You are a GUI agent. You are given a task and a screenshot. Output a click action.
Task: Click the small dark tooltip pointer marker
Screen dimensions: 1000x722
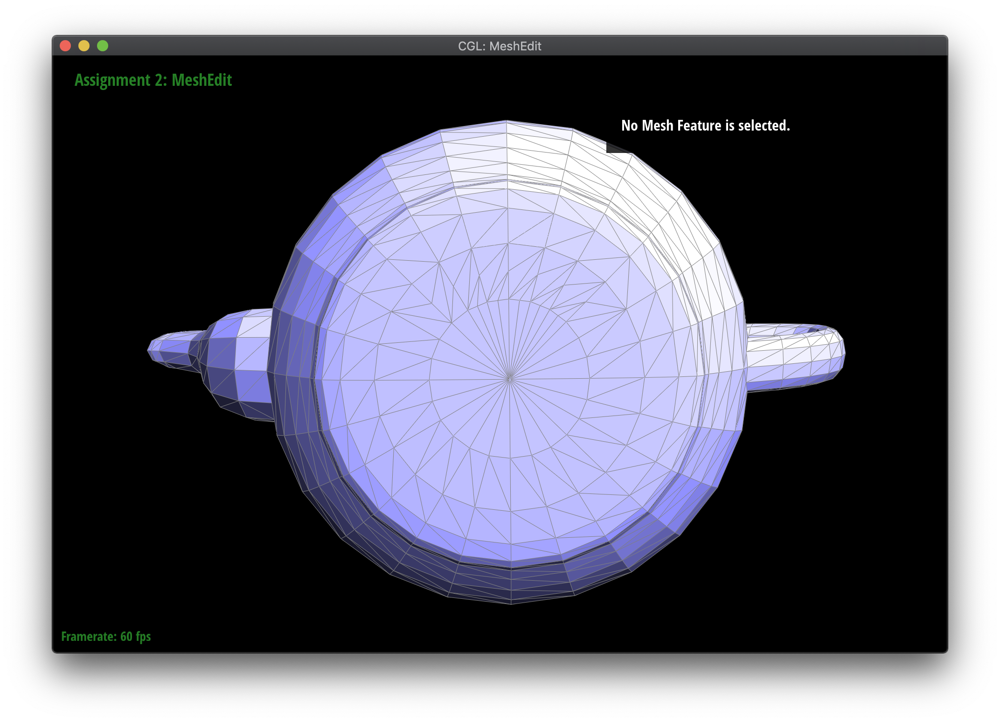pos(618,147)
